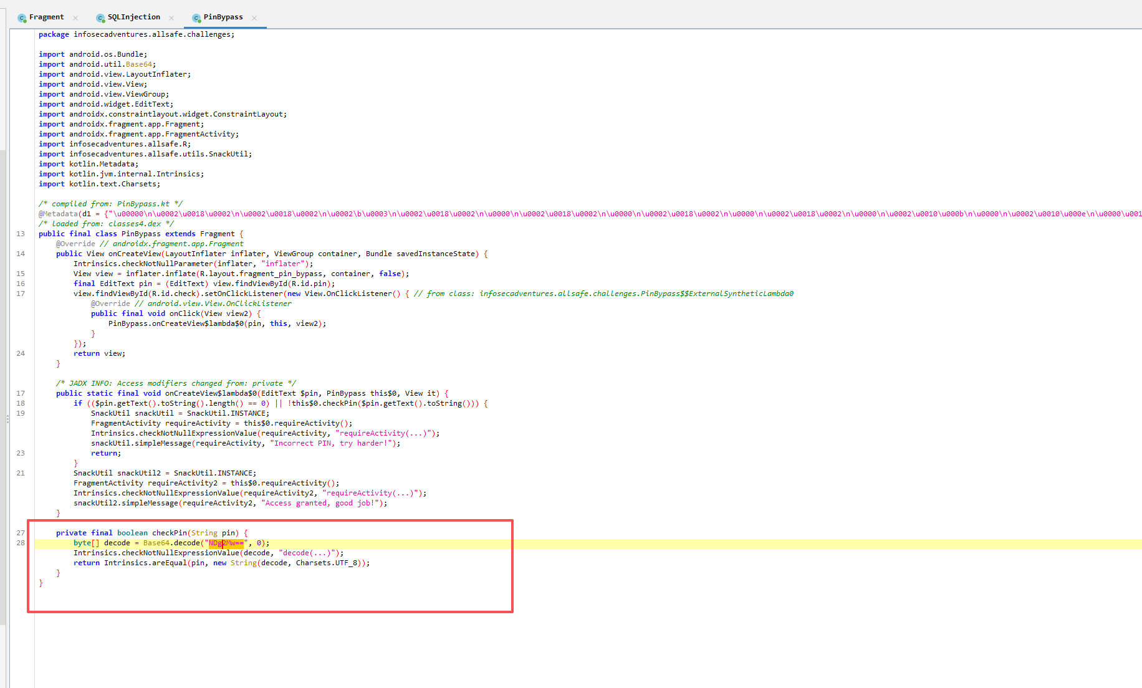
Task: Close the SQLInjection tab
Action: 171,18
